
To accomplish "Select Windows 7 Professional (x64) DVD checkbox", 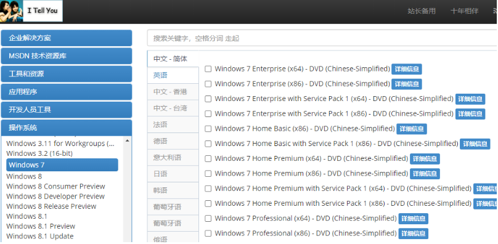I will 208,219.
